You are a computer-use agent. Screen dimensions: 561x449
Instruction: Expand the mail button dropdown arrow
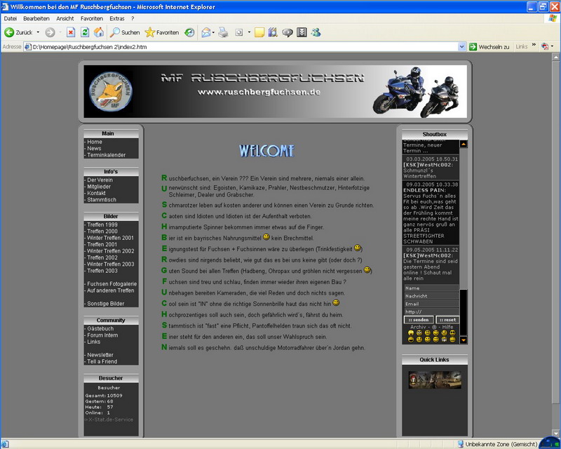213,32
